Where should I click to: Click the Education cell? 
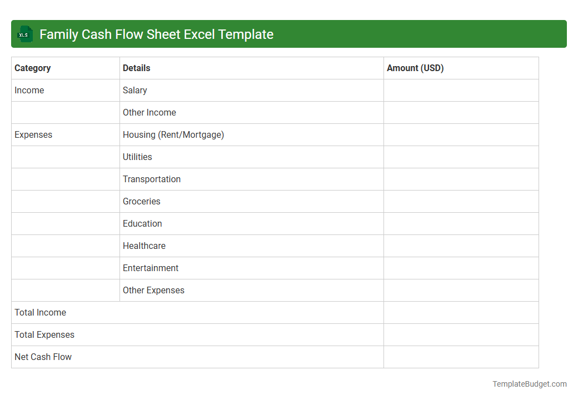point(142,223)
